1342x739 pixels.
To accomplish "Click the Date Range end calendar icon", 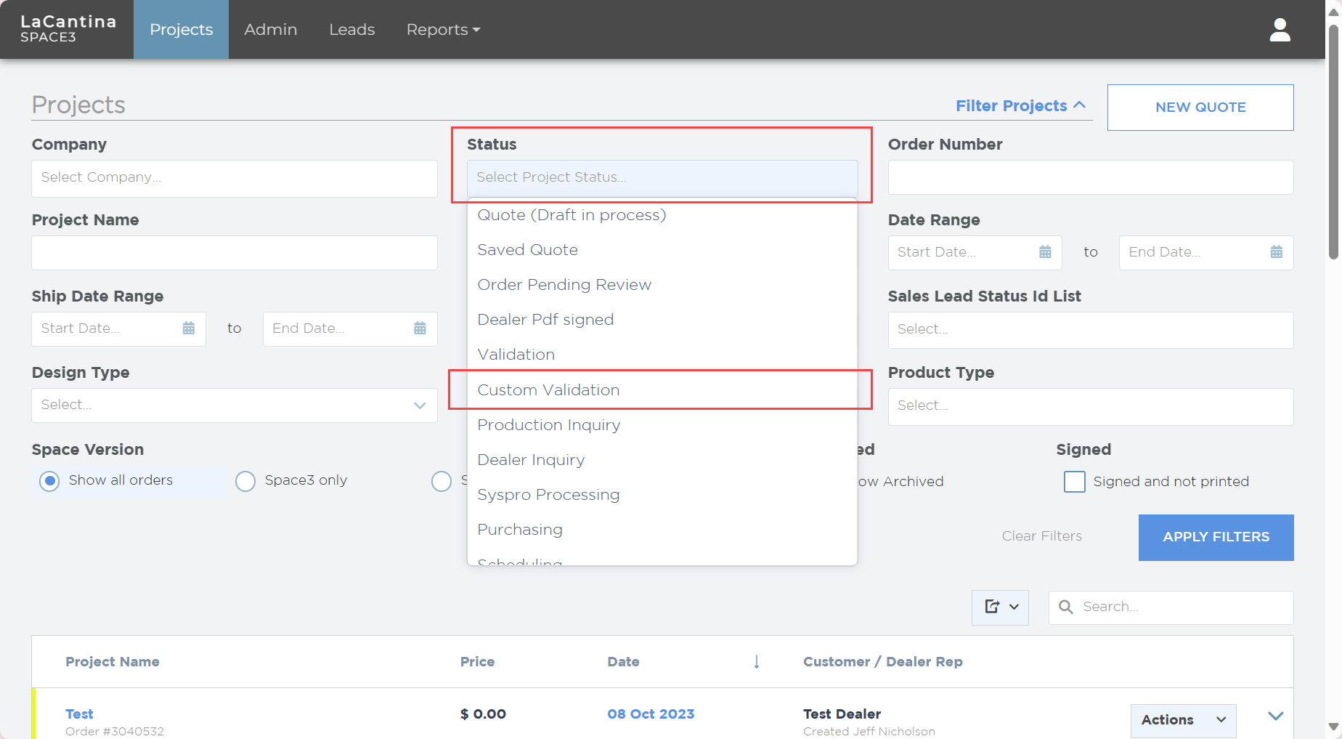I will click(1276, 252).
